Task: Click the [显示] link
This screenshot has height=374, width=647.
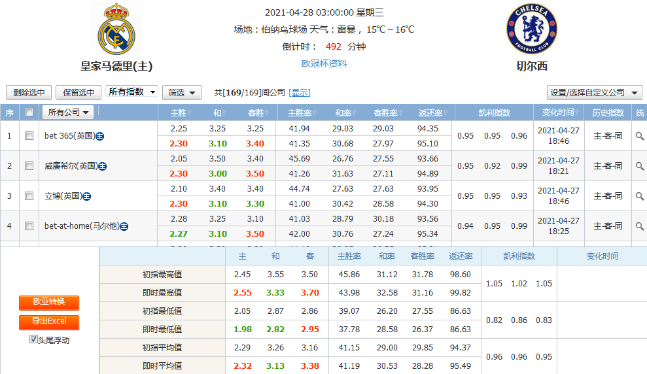Action: (x=300, y=92)
